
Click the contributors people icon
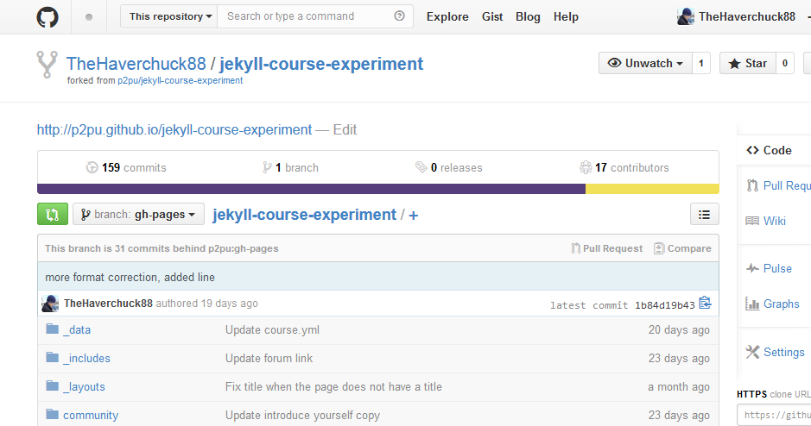coord(586,167)
